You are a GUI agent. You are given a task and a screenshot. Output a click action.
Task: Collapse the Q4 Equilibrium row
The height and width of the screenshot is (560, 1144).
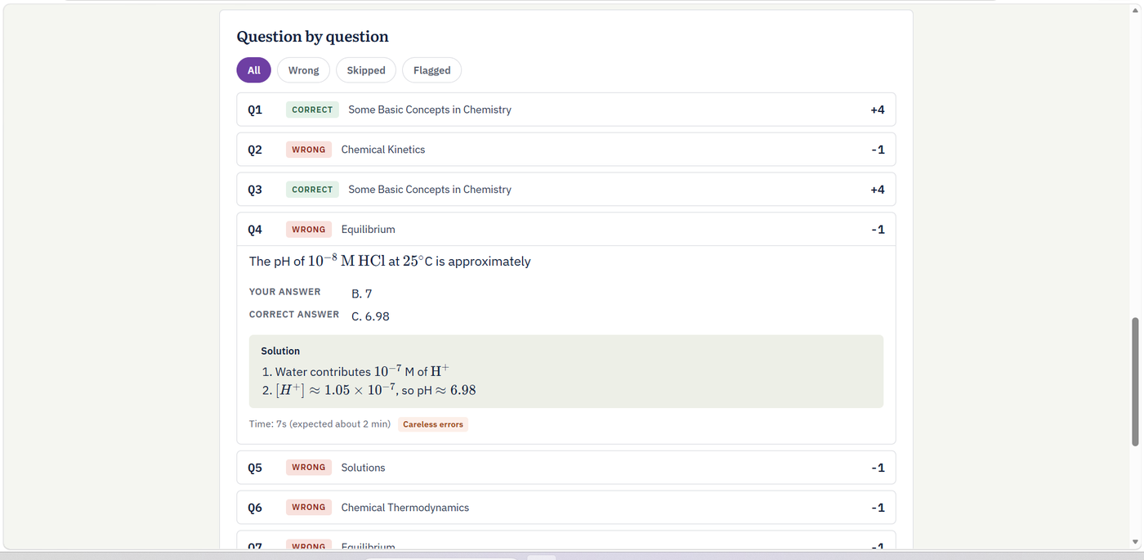point(566,230)
